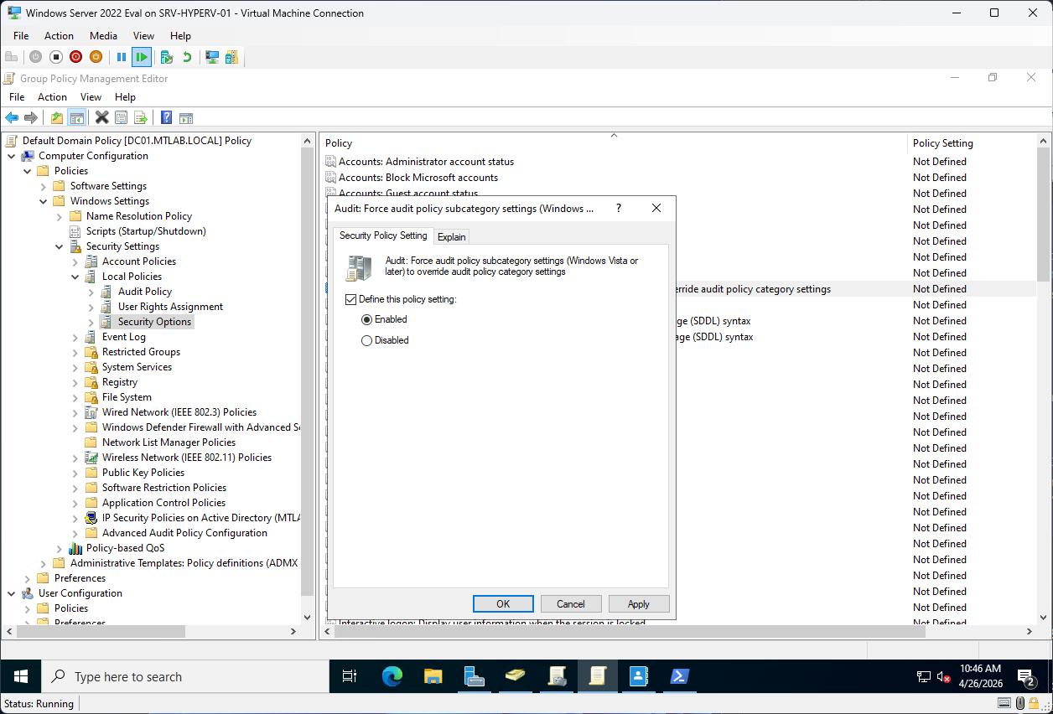Open PowerShell from the taskbar
Screen dimensions: 1053x714
coord(679,676)
